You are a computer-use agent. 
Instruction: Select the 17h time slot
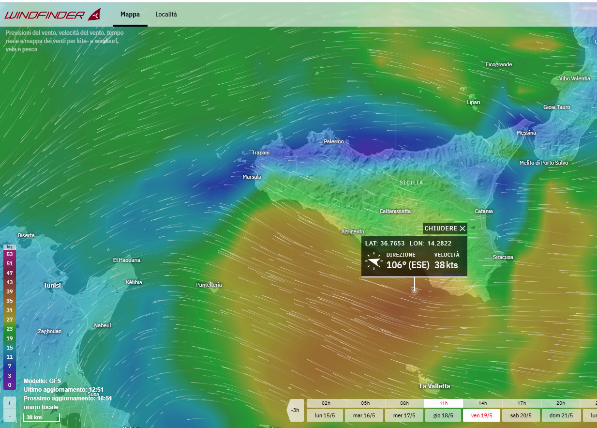[x=522, y=403]
